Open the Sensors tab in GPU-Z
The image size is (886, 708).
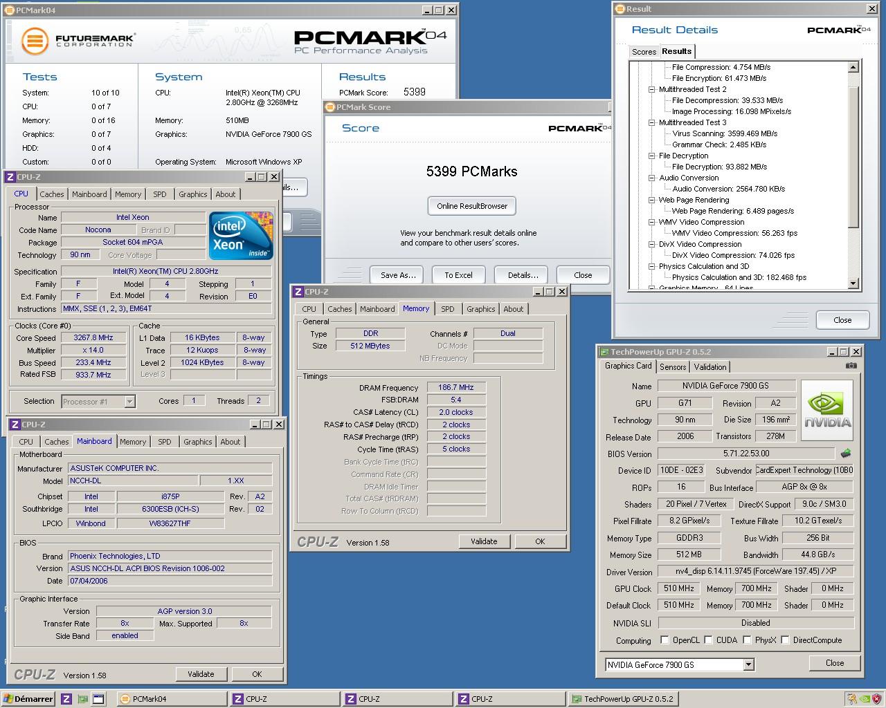coord(673,367)
